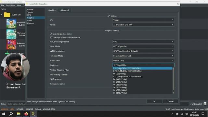Viewport: 208px width, 117px height.
Task: Cancel the sudachi Configuration dialog
Action: tap(171, 101)
